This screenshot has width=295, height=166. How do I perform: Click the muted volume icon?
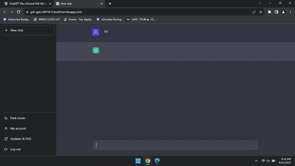click(268, 161)
